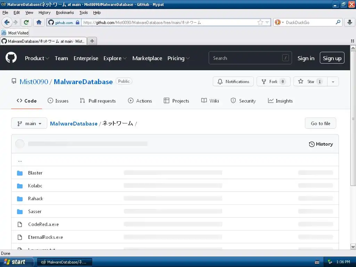The height and width of the screenshot is (267, 356).
Task: Open the downloads arrow icon
Action: point(350,22)
